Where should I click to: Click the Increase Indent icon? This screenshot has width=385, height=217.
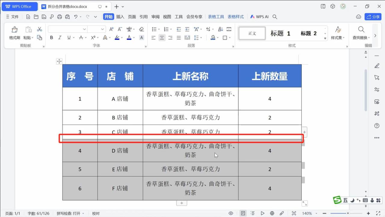pos(187,29)
